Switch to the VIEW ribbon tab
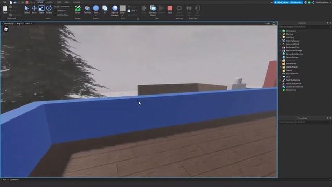This screenshot has width=332, height=187. click(x=67, y=2)
